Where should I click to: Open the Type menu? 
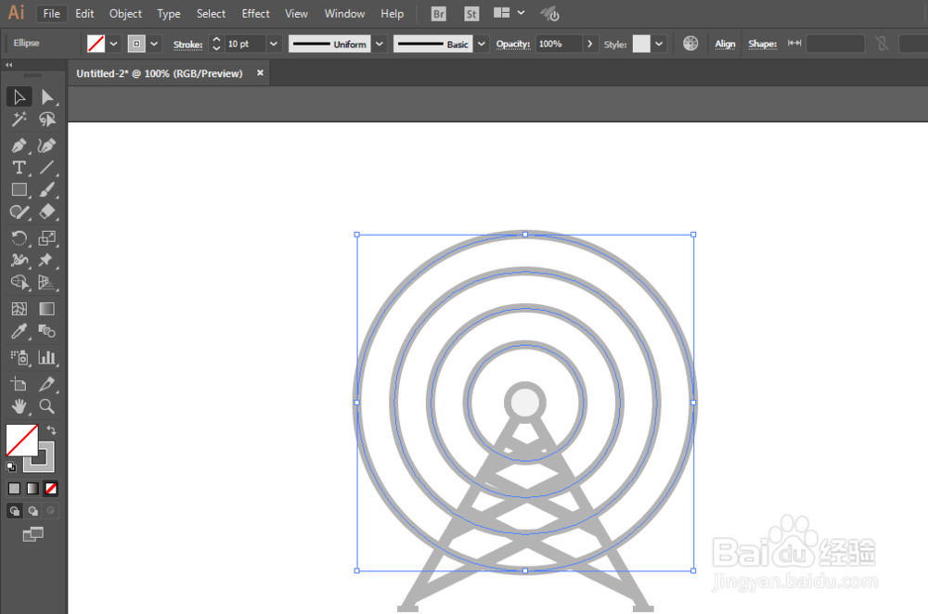point(169,14)
